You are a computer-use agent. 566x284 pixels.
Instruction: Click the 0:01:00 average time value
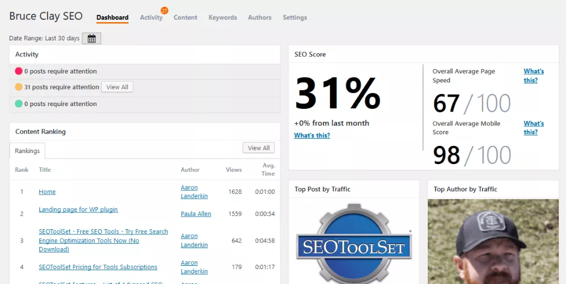(x=265, y=192)
